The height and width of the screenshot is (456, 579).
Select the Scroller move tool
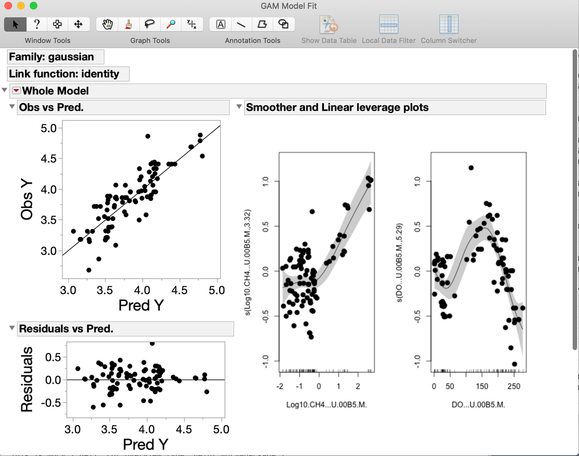[x=78, y=24]
